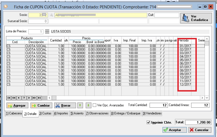
Task: Click the Cuit input field
Action: tap(165, 15)
